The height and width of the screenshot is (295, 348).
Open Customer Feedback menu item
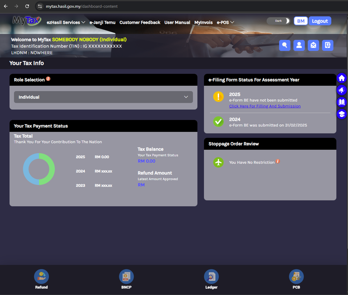click(x=140, y=22)
